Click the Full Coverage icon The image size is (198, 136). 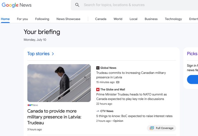[152, 128]
